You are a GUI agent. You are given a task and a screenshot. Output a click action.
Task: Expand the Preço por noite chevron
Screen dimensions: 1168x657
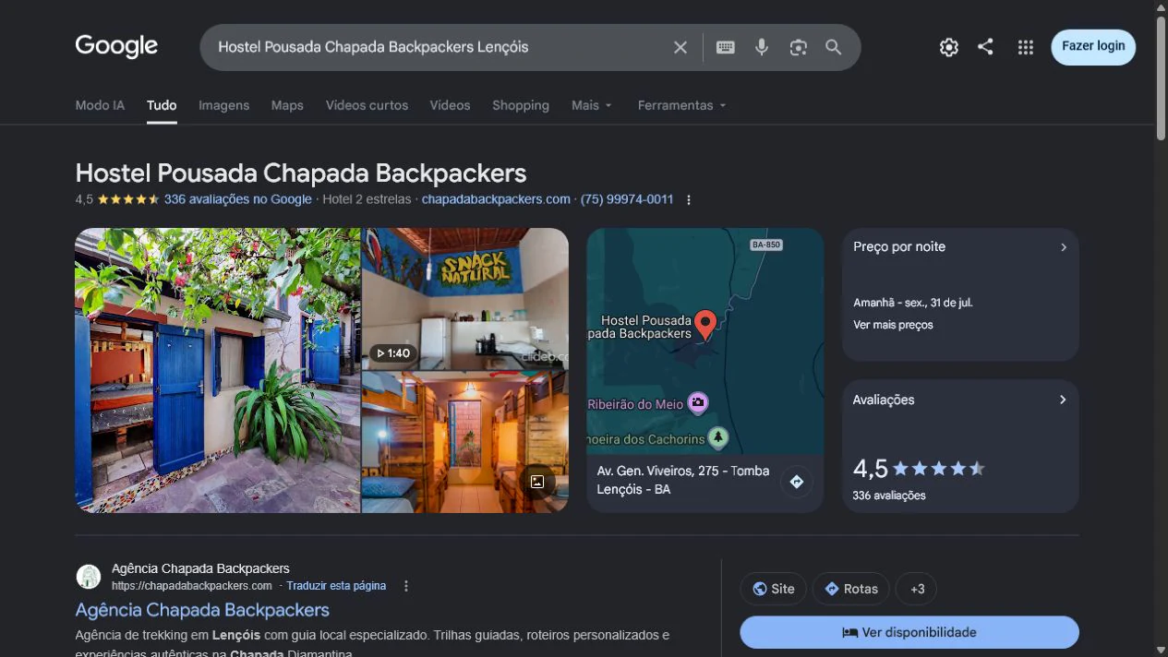click(x=1064, y=247)
